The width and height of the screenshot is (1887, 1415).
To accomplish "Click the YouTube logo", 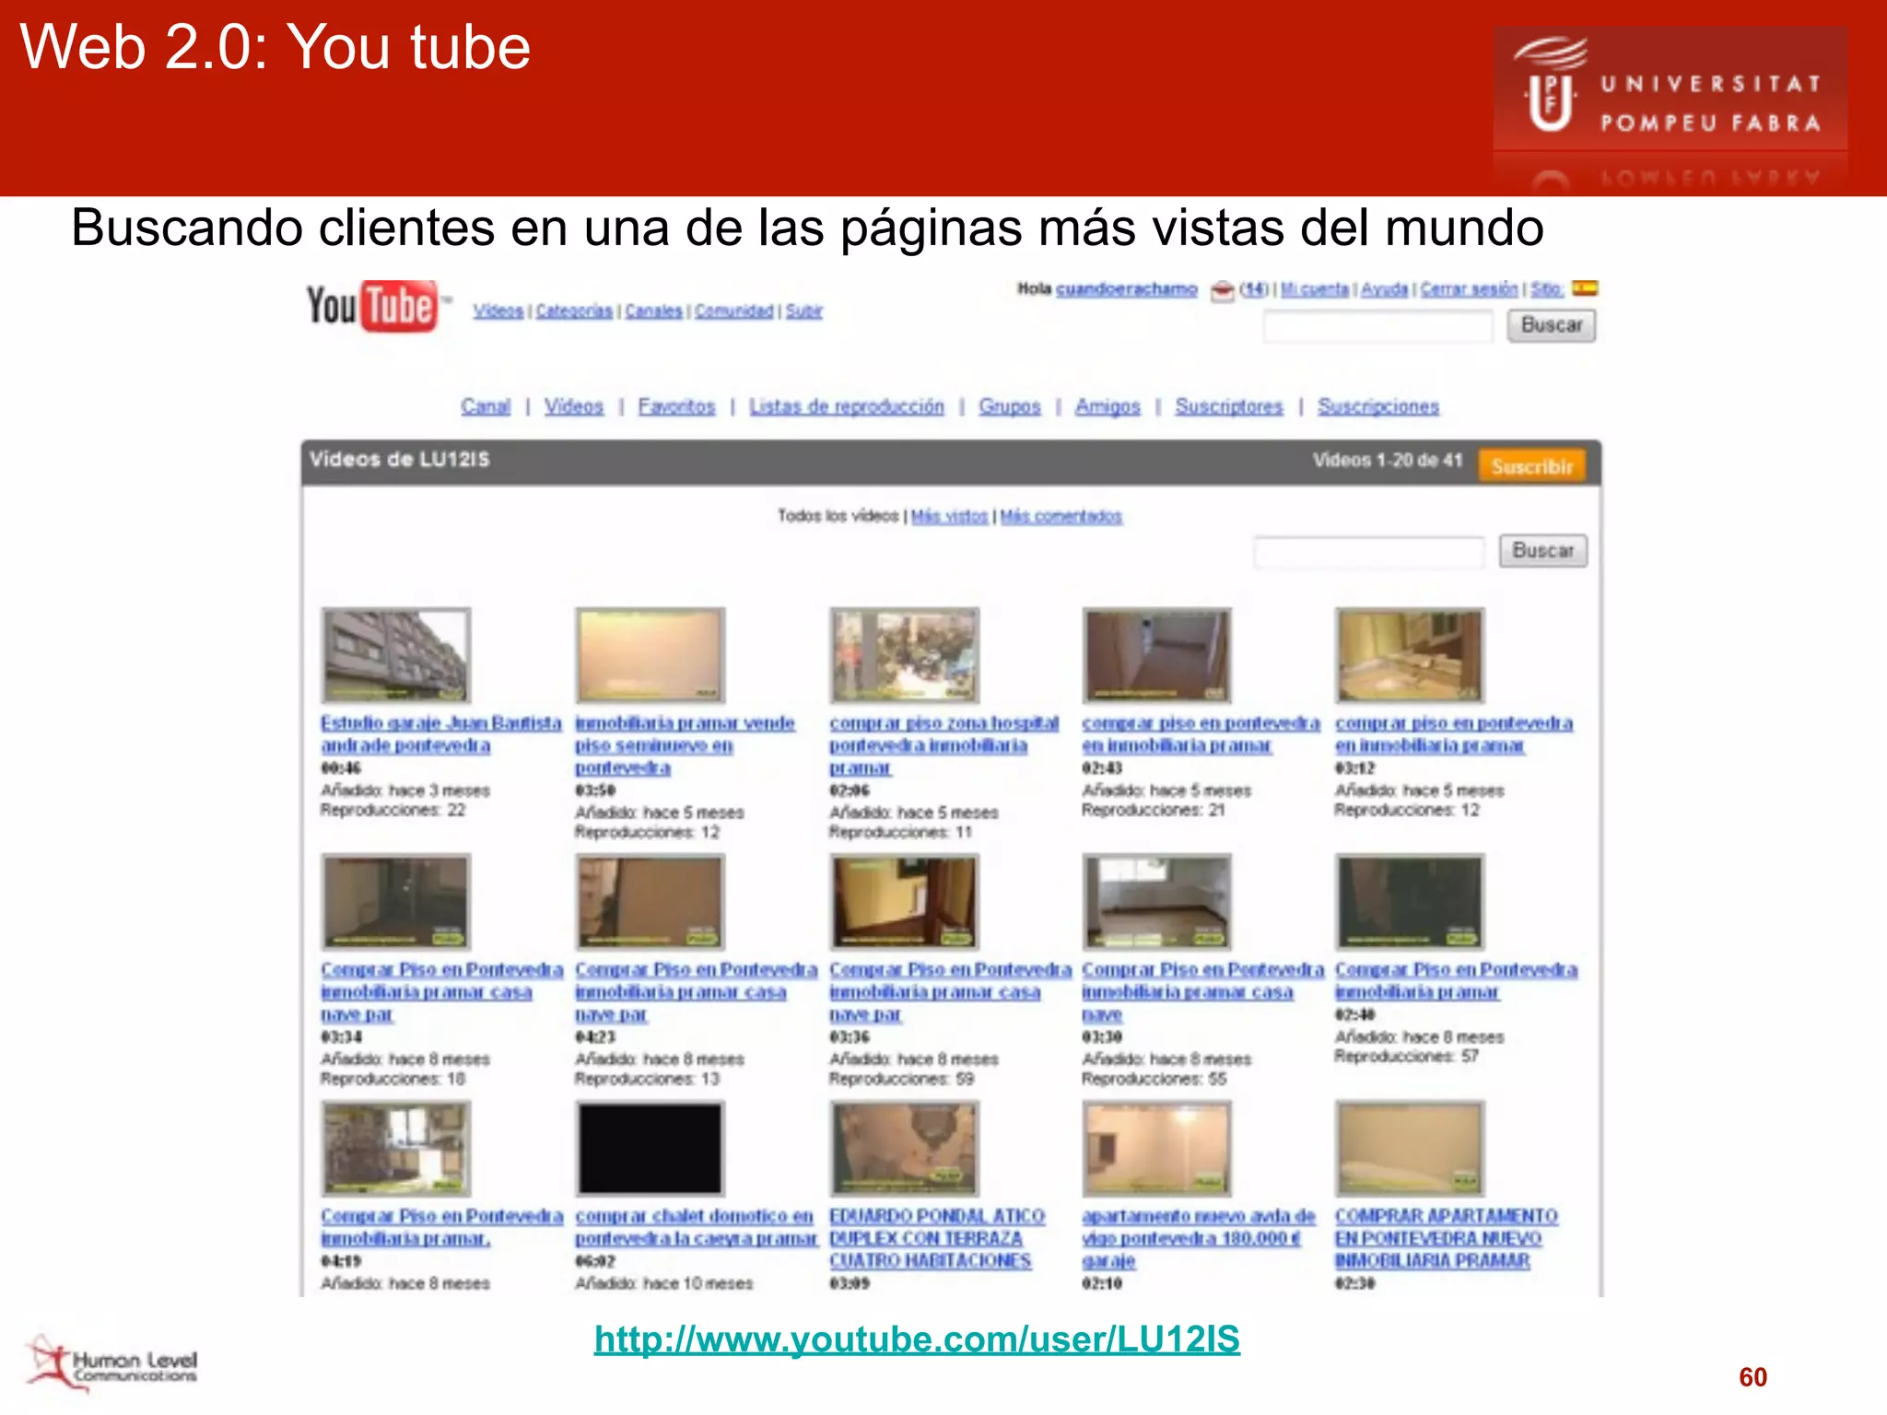I will (x=378, y=306).
